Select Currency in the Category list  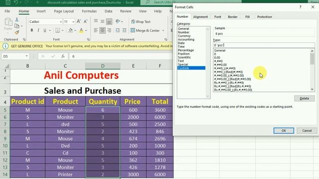(x=184, y=36)
